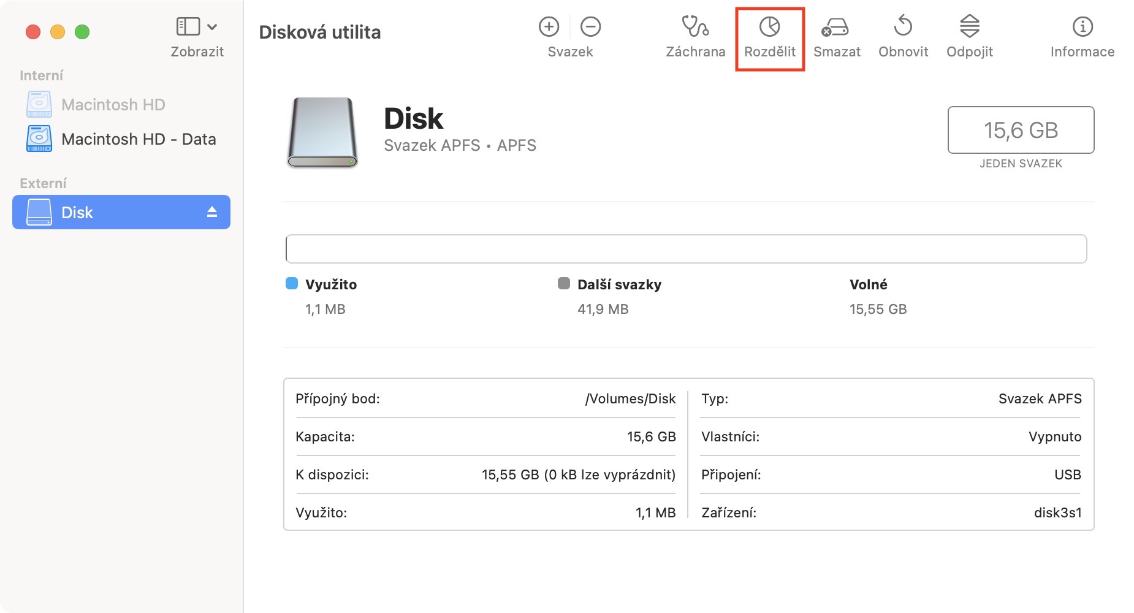Click the 15,6 GB capacity box
Image resolution: width=1134 pixels, height=613 pixels.
[1021, 130]
